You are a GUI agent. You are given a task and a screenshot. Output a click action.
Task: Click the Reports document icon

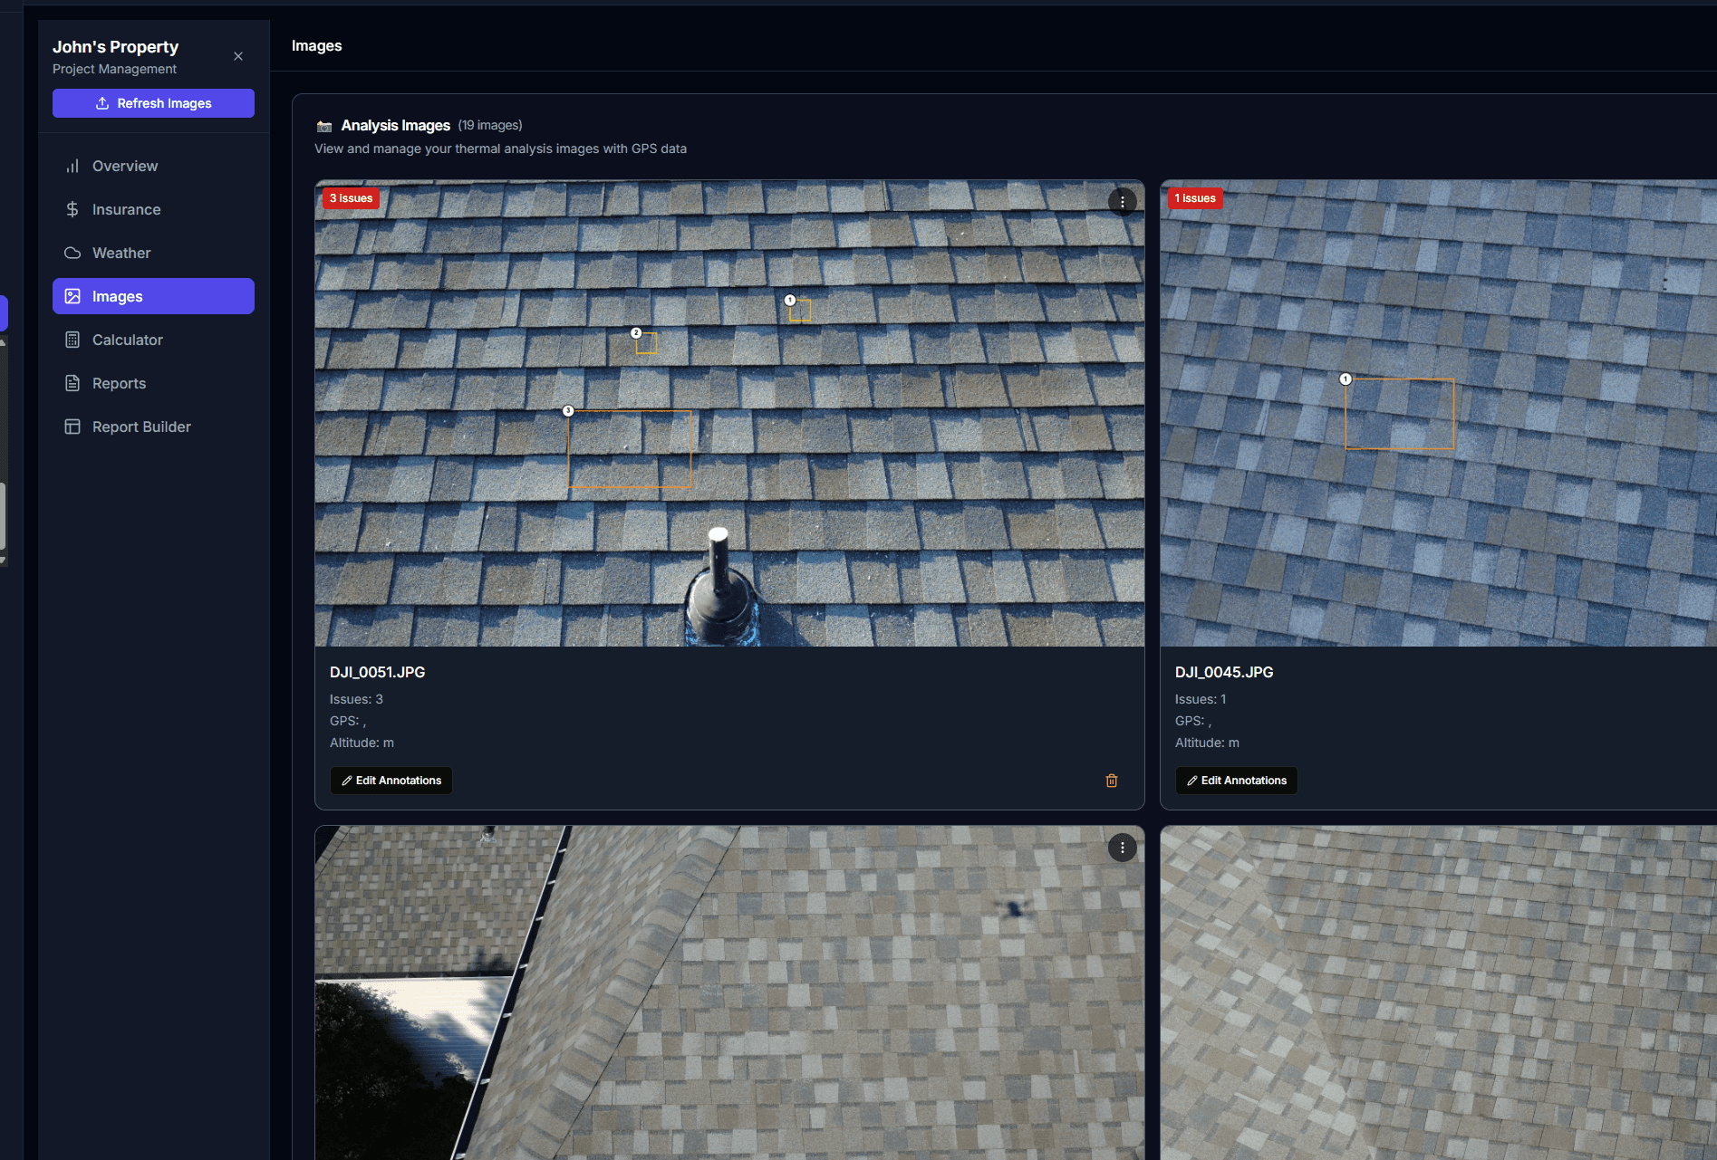click(72, 383)
